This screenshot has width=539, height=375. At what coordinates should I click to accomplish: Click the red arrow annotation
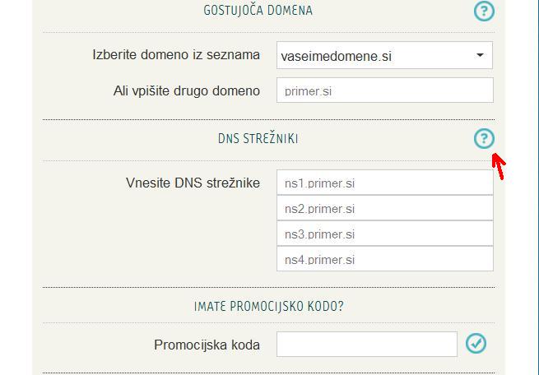coord(499,167)
